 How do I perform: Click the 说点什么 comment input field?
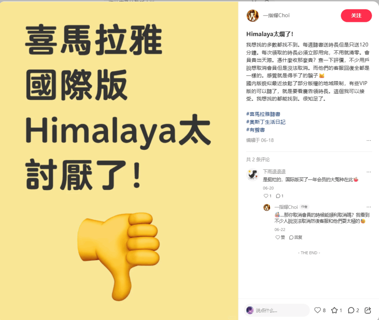pyautogui.click(x=277, y=310)
